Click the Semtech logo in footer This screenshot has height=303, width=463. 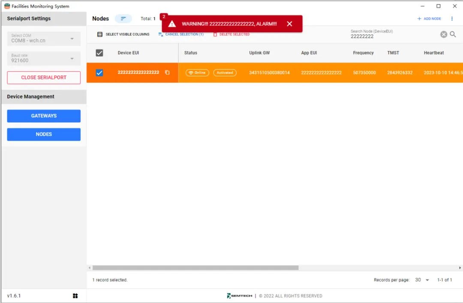240,296
